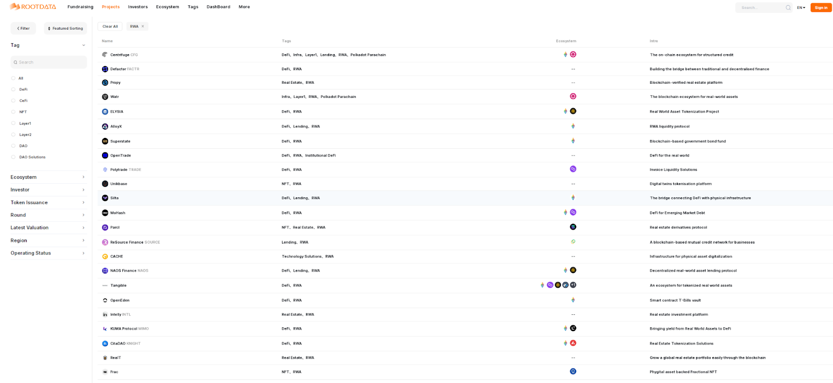Click the Clear All button

pos(110,27)
